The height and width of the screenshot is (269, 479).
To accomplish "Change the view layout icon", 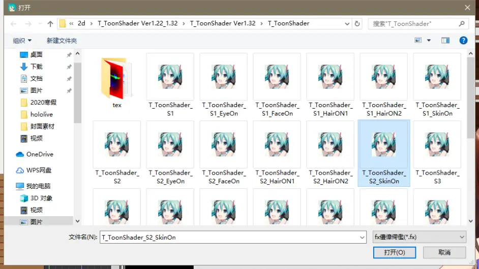I will pos(418,40).
